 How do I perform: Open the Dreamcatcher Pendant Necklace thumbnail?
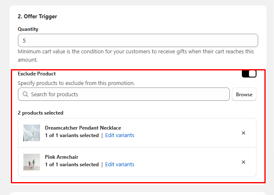coord(32,133)
